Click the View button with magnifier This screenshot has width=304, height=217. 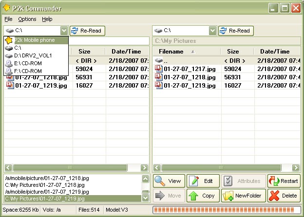click(169, 181)
